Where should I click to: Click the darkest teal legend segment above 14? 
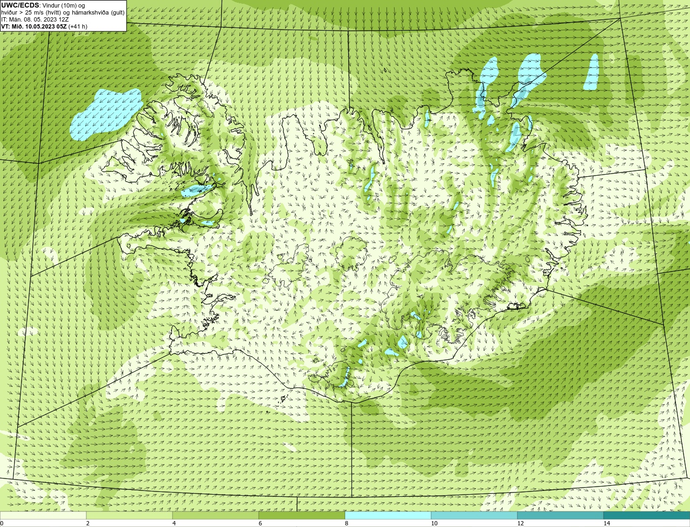pos(647,515)
